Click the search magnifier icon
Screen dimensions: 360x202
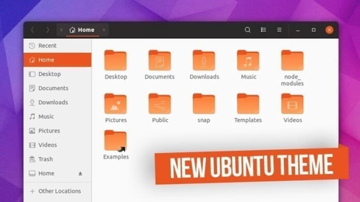click(x=247, y=30)
